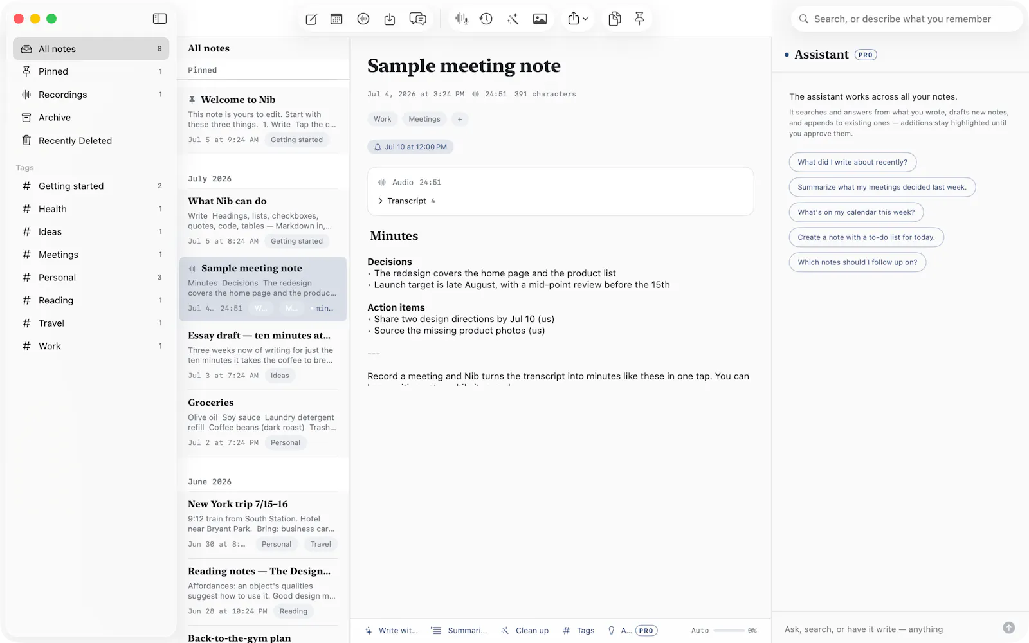
Task: Expand the Transcript section
Action: point(406,201)
